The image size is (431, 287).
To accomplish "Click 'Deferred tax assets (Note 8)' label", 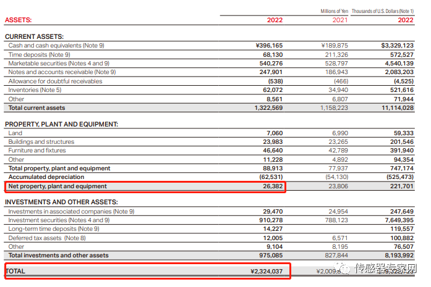I will pyautogui.click(x=47, y=238).
